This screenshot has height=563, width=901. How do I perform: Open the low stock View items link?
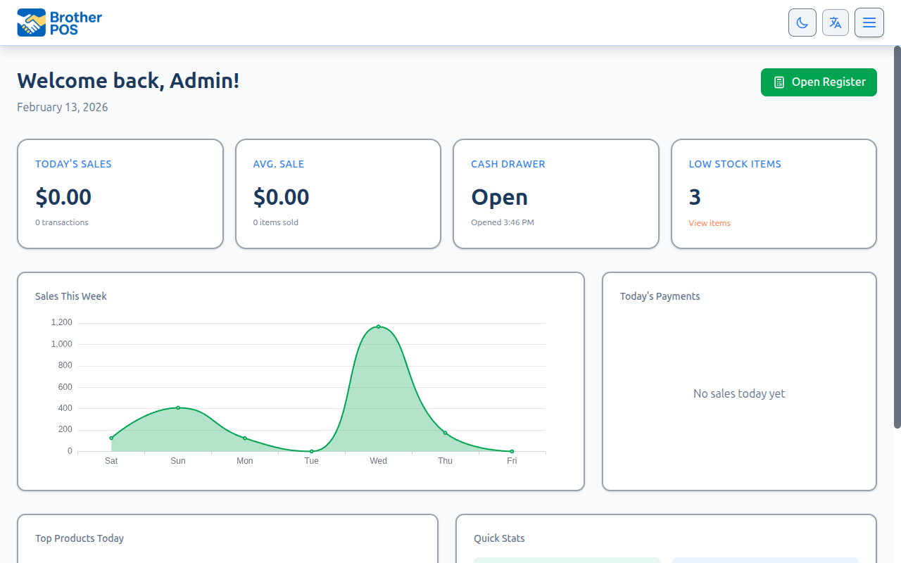pos(709,223)
